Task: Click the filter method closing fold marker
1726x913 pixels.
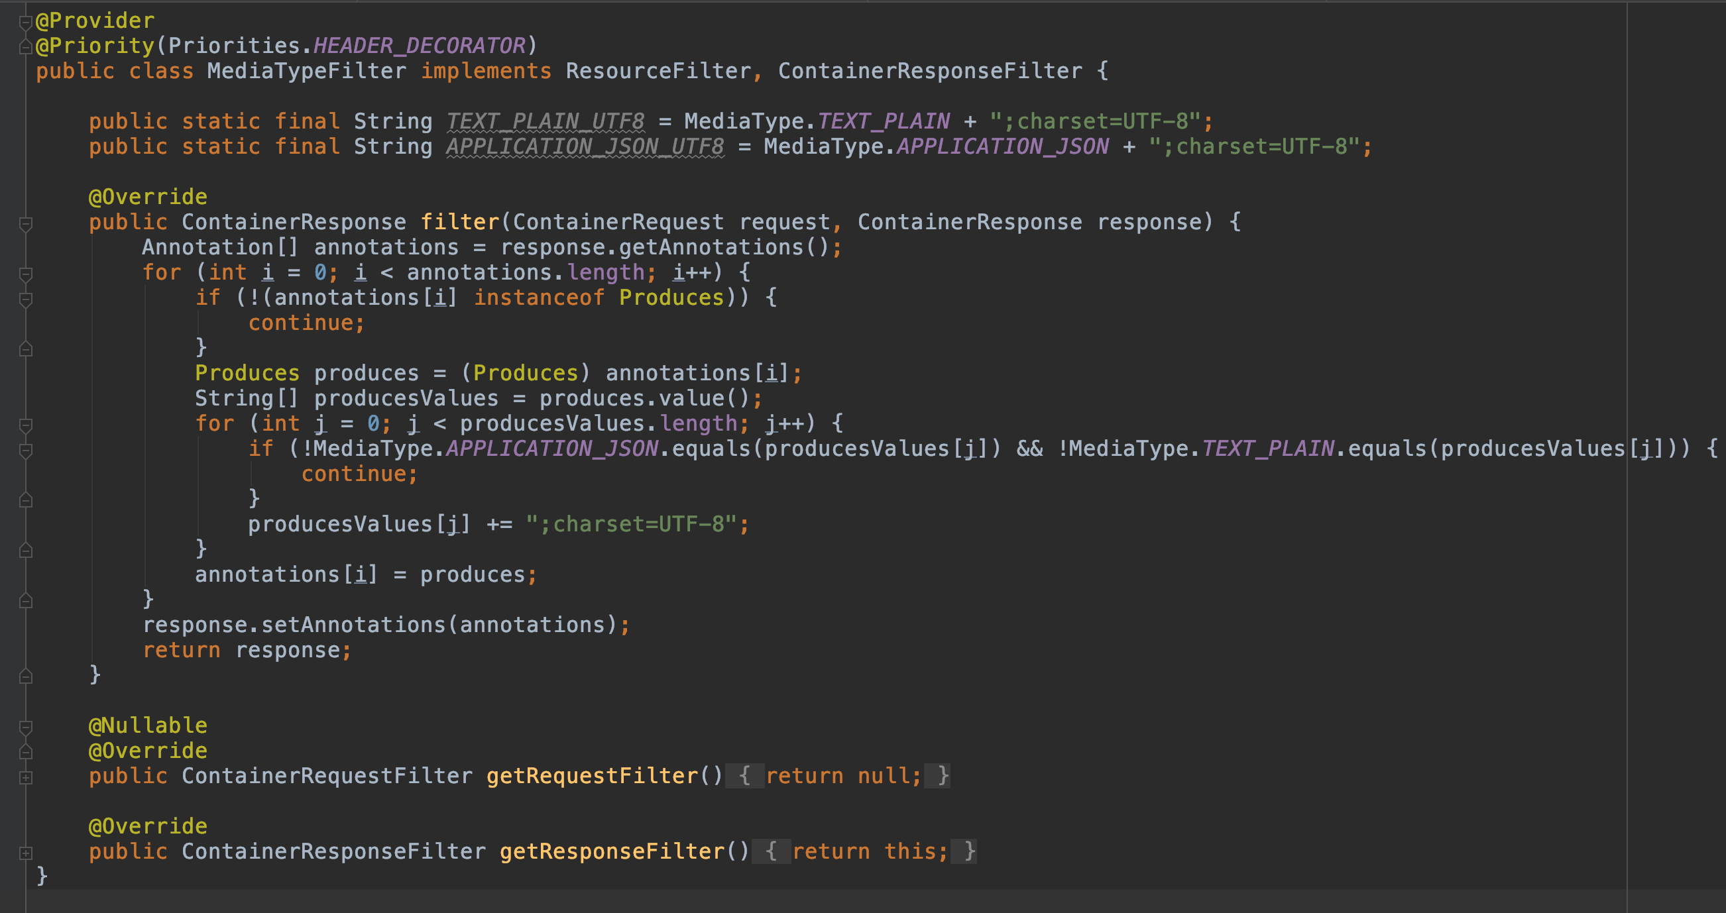Action: point(25,676)
